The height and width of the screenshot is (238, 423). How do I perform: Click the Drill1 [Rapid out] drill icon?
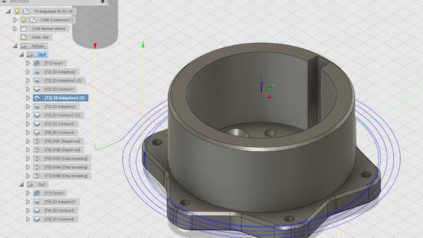pos(37,141)
